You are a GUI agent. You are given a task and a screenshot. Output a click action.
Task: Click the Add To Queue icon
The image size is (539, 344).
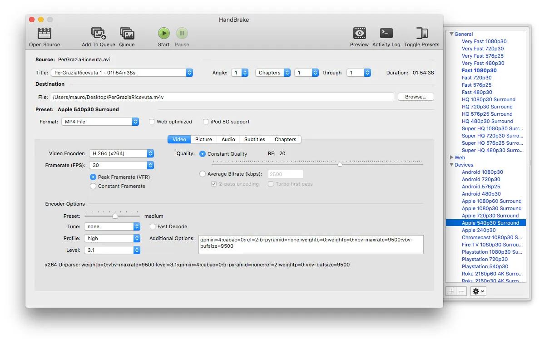(x=99, y=33)
